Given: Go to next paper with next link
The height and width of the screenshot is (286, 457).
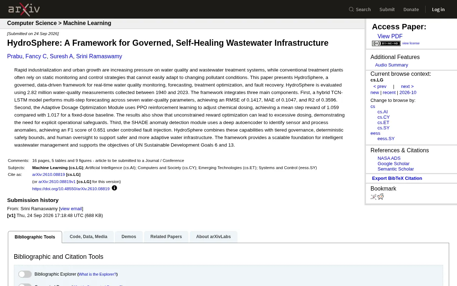Looking at the screenshot, I should point(407,87).
